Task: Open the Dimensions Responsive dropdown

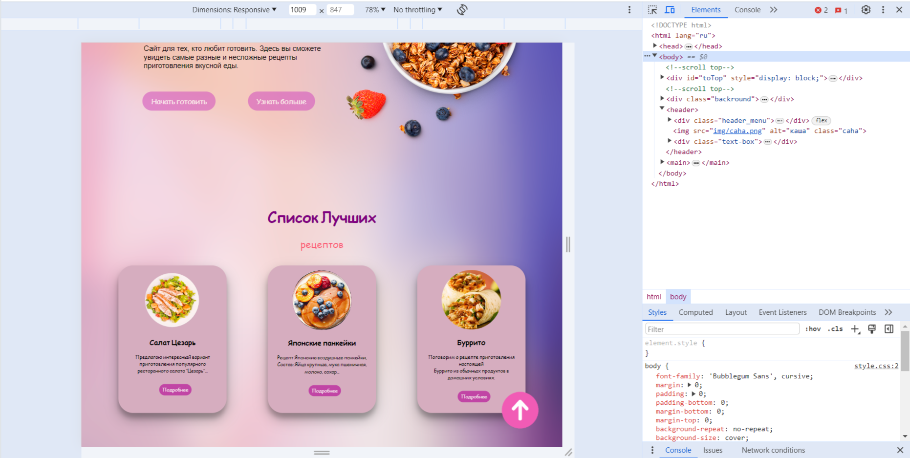Action: (234, 10)
